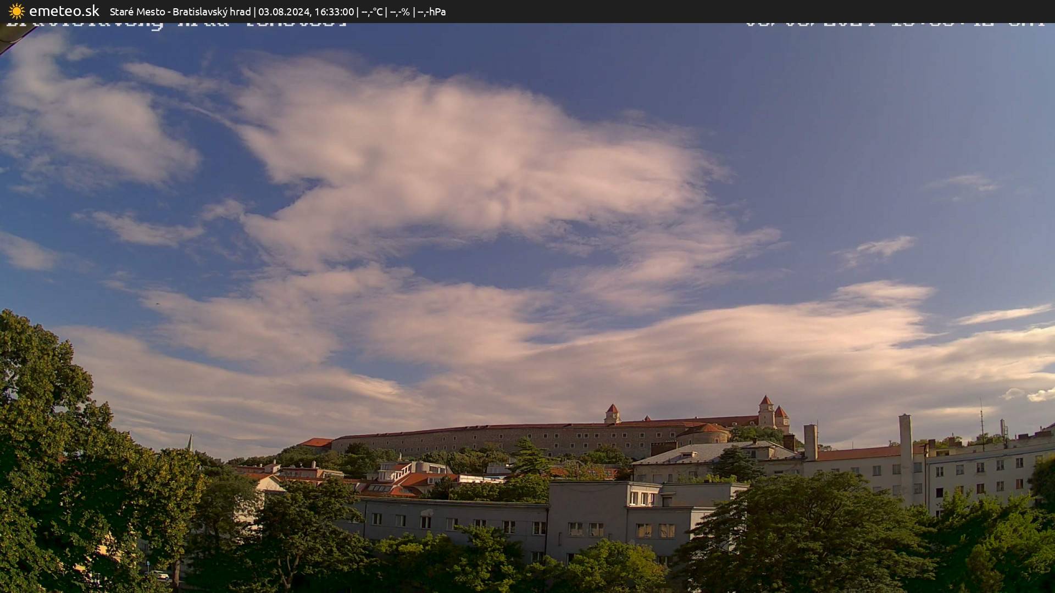The width and height of the screenshot is (1055, 593).
Task: Click the left castle tower with red roof
Action: pos(612,413)
